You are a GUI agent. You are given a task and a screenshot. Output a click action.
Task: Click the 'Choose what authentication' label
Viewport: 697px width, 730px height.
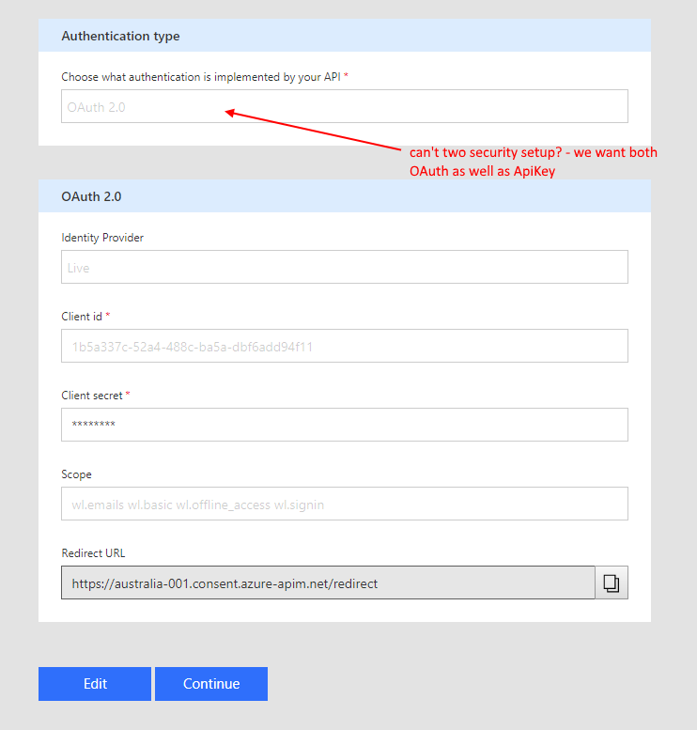coord(200,77)
